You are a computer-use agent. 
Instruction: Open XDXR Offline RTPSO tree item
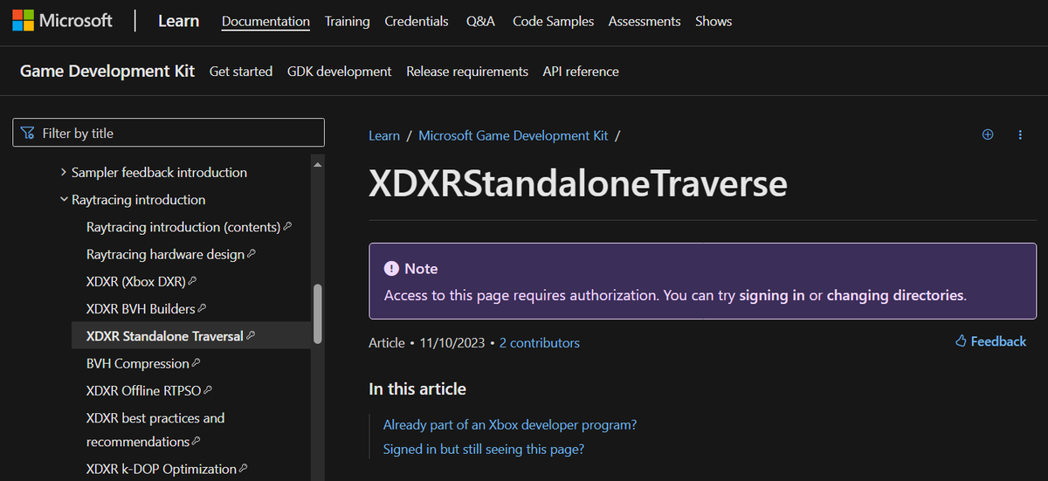(144, 390)
